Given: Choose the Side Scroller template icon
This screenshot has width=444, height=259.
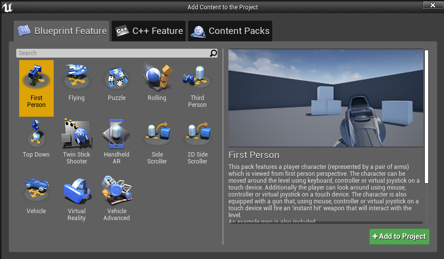Looking at the screenshot, I should [x=157, y=133].
